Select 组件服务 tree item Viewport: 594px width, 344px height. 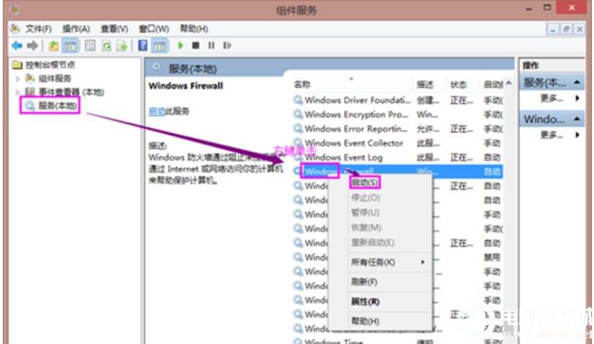tap(55, 79)
